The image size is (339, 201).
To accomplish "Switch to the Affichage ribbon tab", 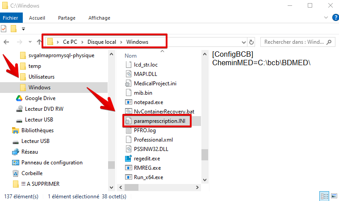I will (99, 18).
